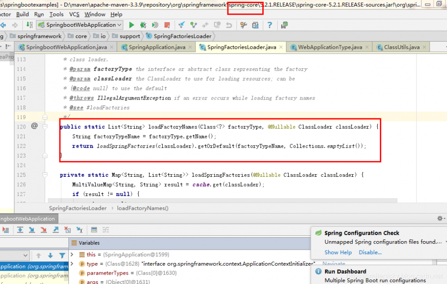Open the SpringbootWebApplication run configuration dropdown
Screen dimensions: 447x284
[x=80, y=25]
